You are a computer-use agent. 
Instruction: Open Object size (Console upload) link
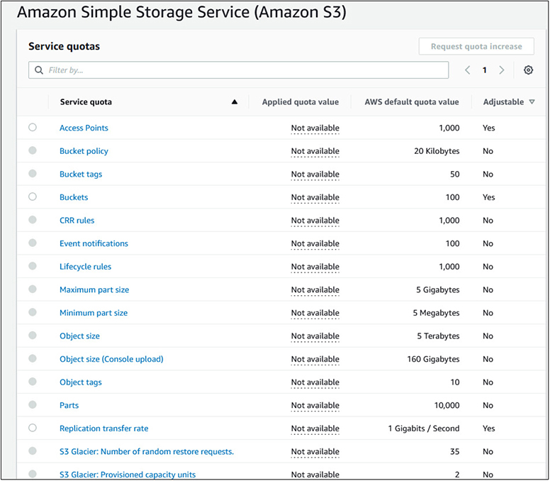pos(111,359)
